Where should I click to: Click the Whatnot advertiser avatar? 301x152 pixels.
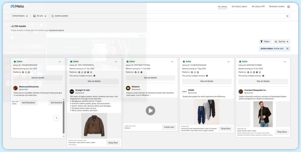point(128,88)
